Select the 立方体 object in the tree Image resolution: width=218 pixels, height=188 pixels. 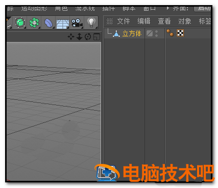click(x=132, y=33)
